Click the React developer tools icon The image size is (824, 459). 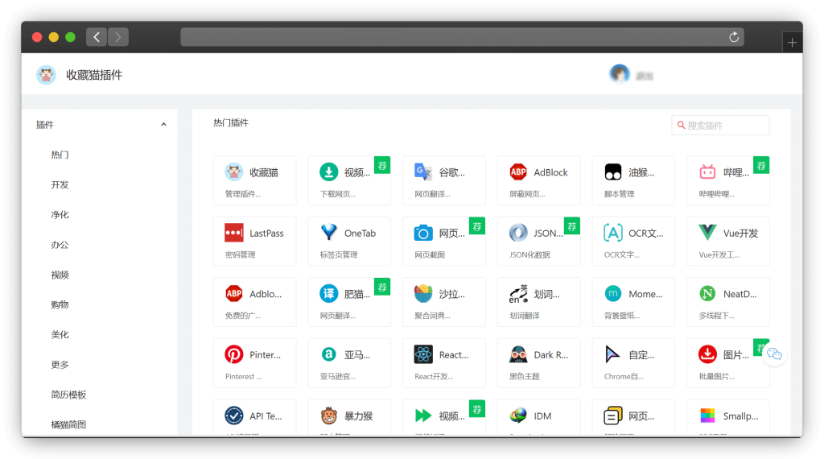point(423,354)
